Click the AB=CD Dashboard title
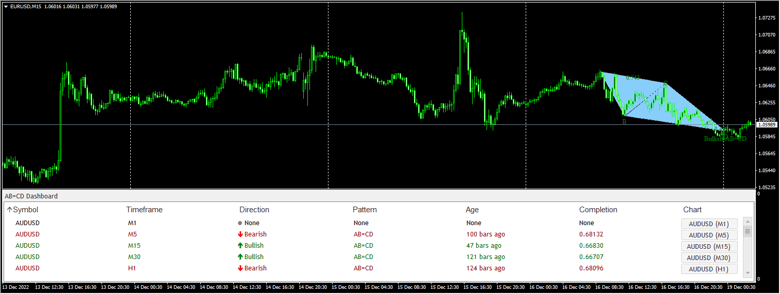The image size is (780, 294). click(x=31, y=196)
